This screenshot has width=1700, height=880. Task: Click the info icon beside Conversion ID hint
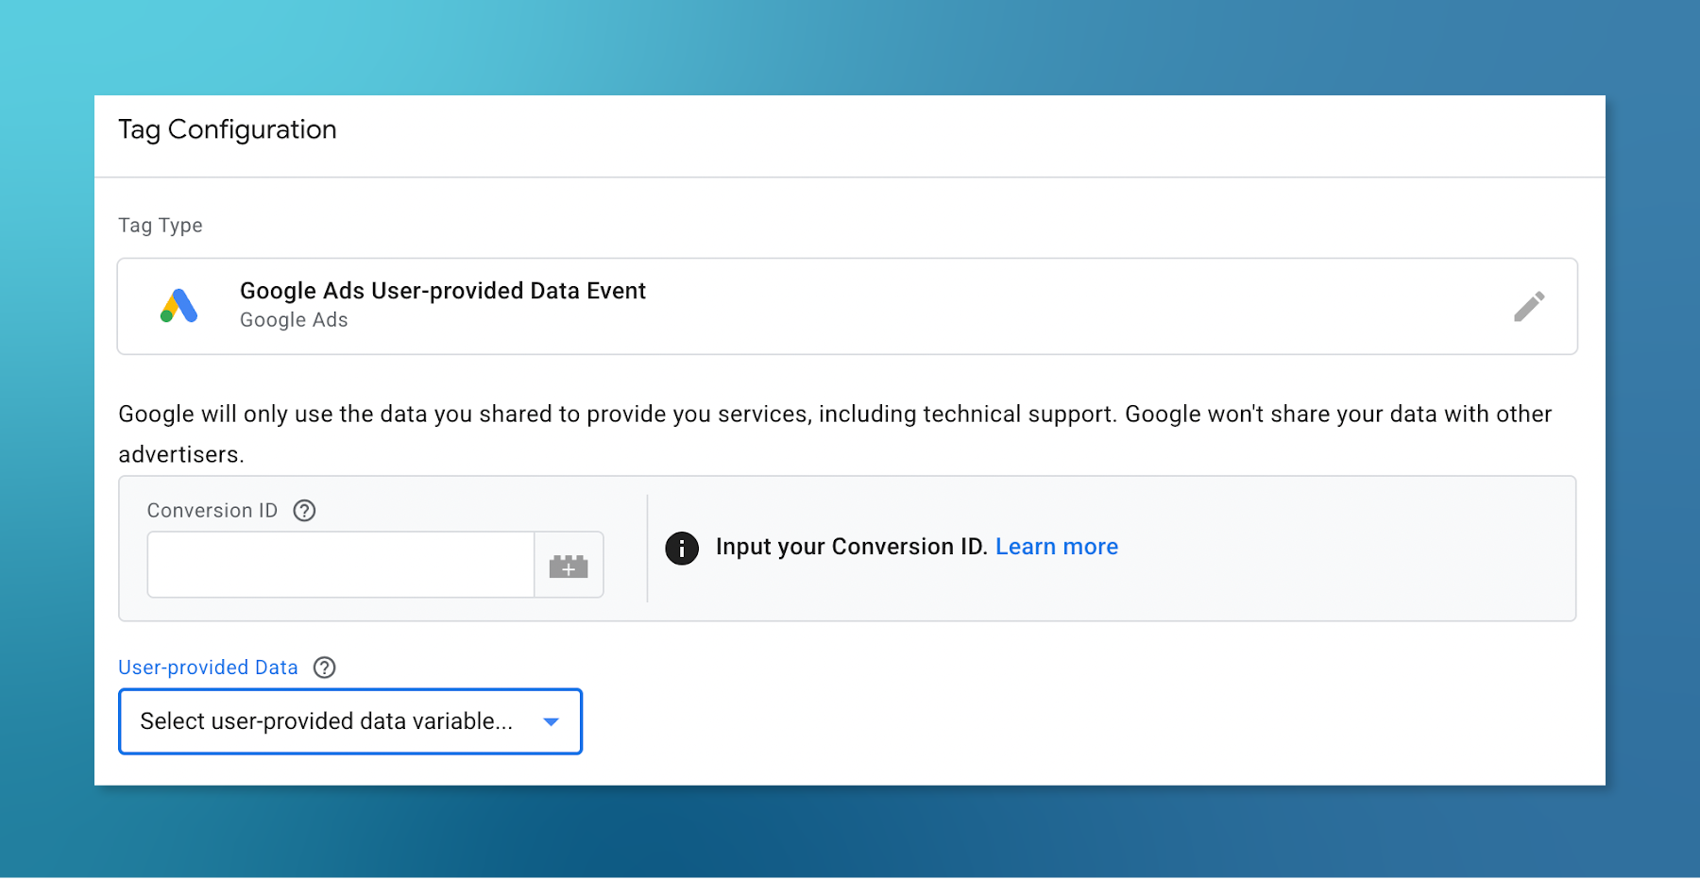coord(682,548)
